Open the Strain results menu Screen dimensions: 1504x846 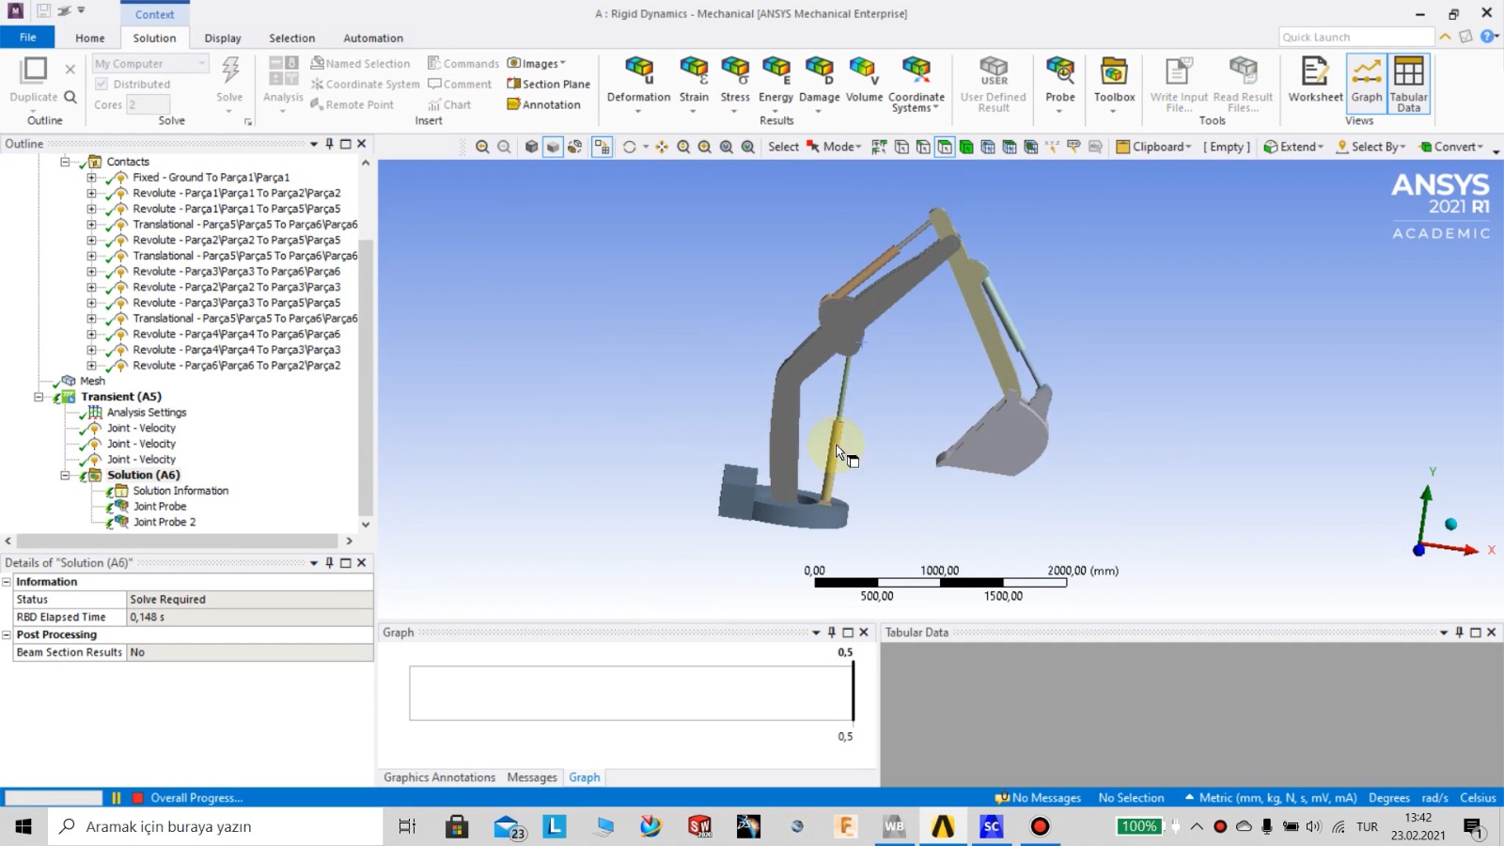click(x=694, y=84)
